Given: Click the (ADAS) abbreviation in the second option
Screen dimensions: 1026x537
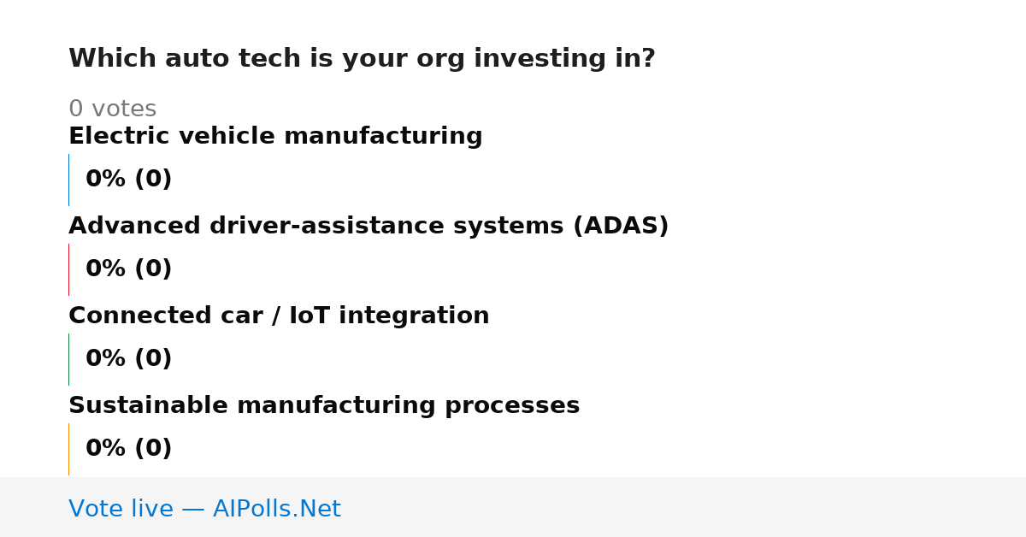Looking at the screenshot, I should 621,226.
